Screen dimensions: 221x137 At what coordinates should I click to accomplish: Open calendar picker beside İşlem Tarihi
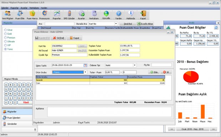tap(85, 65)
